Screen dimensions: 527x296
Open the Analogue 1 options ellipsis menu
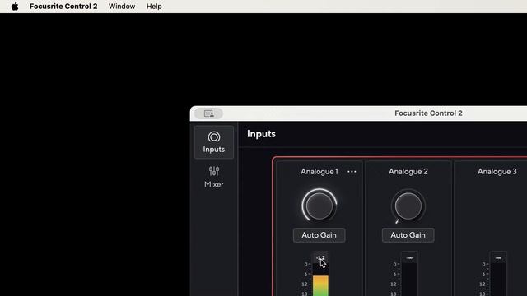[x=352, y=172]
